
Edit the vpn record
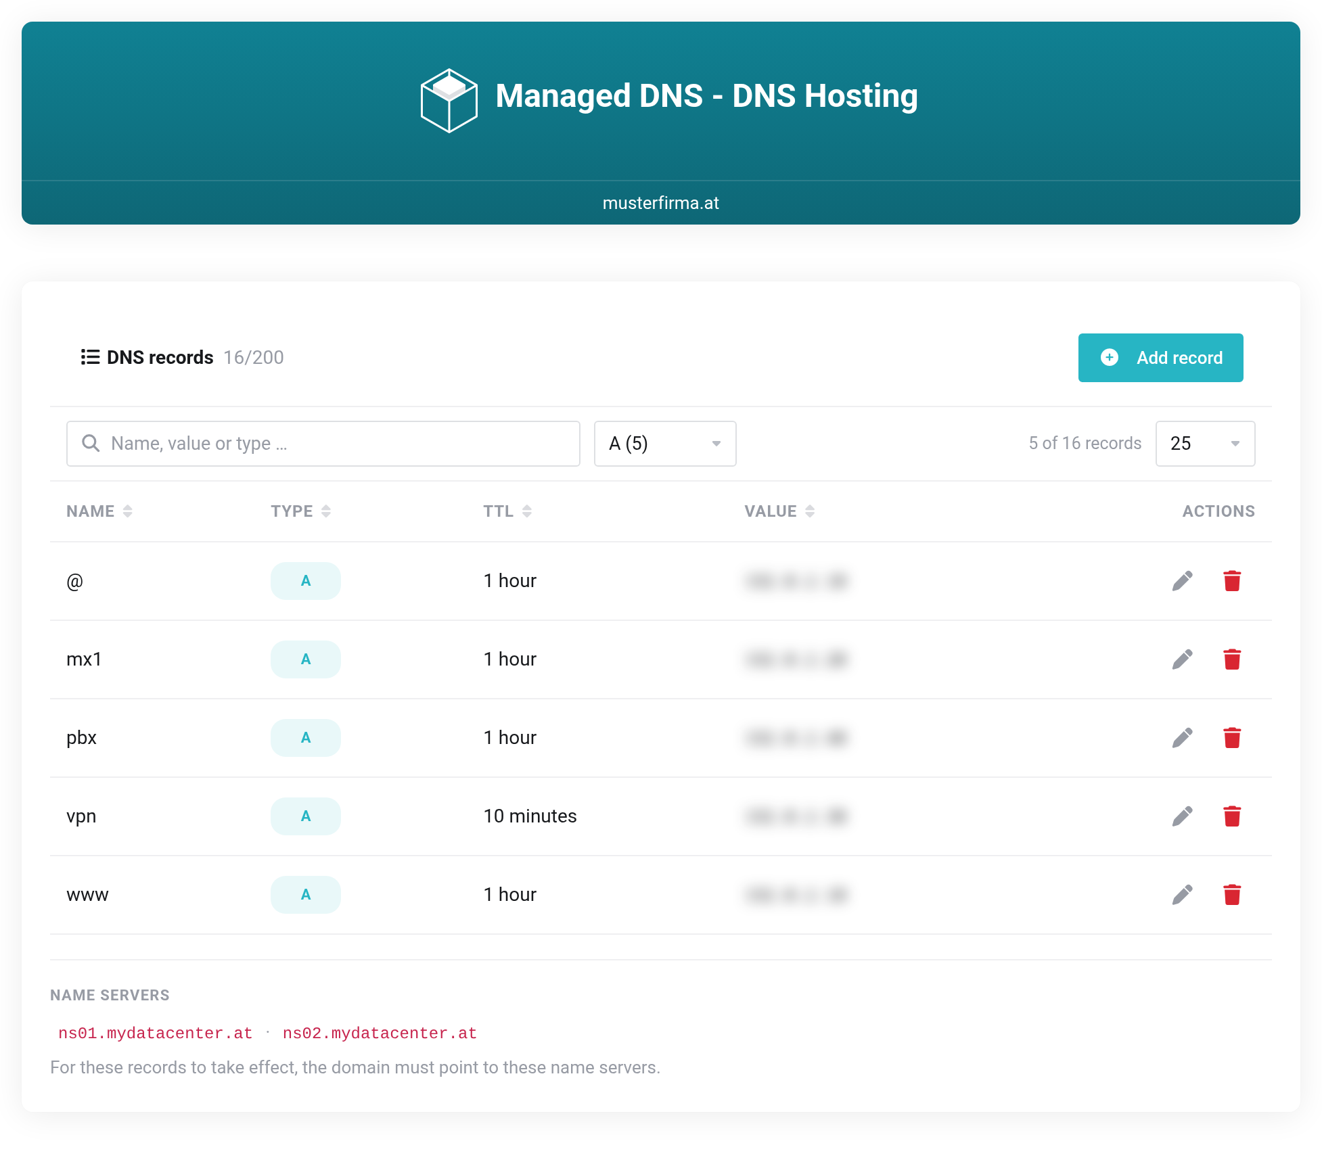pos(1182,816)
